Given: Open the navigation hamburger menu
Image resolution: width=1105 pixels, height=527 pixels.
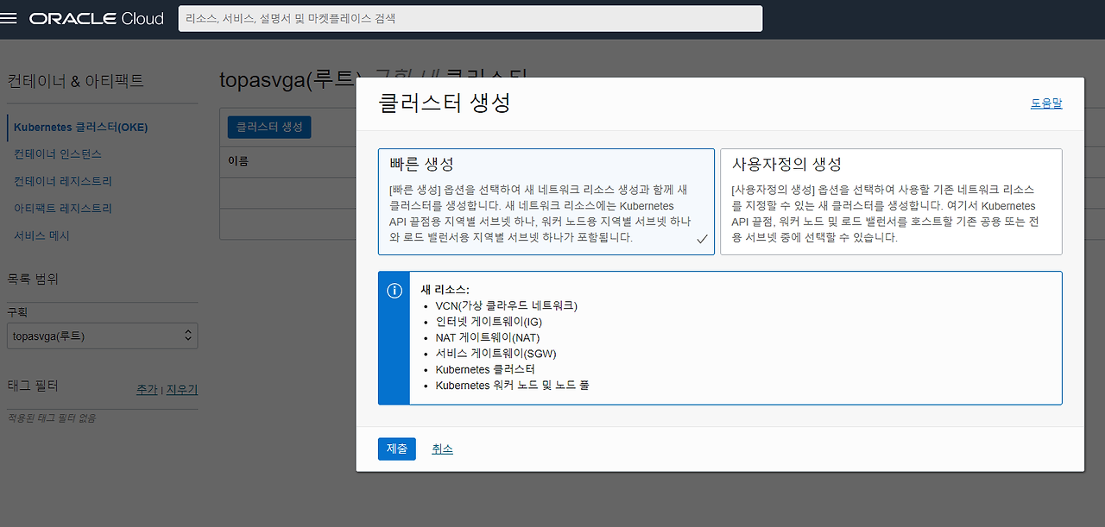Looking at the screenshot, I should (x=9, y=18).
